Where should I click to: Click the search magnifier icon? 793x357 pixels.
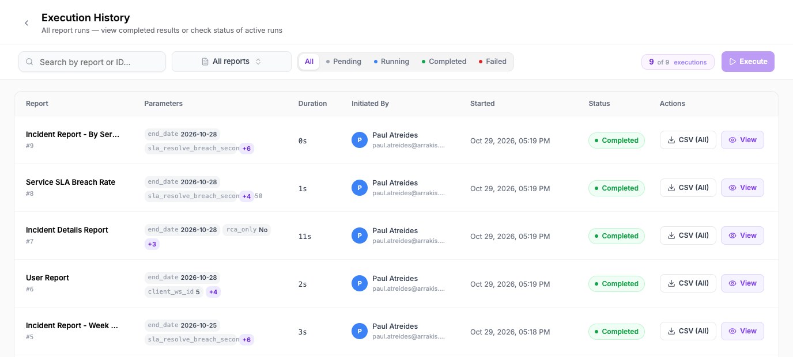point(30,62)
